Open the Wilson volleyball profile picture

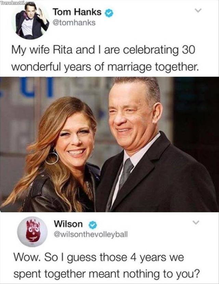32,232
